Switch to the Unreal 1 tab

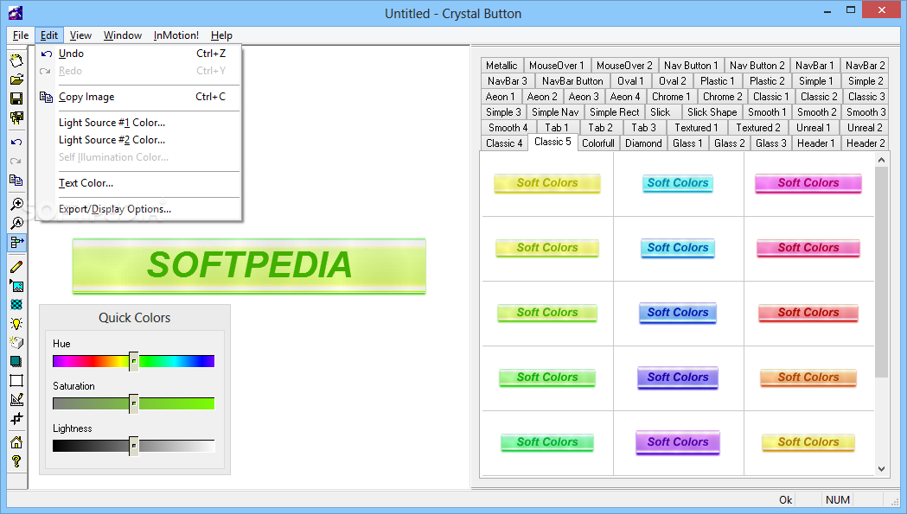pyautogui.click(x=813, y=128)
